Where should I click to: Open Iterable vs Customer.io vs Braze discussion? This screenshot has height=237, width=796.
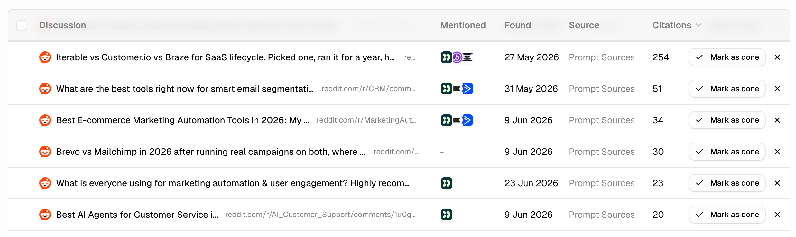coord(225,57)
